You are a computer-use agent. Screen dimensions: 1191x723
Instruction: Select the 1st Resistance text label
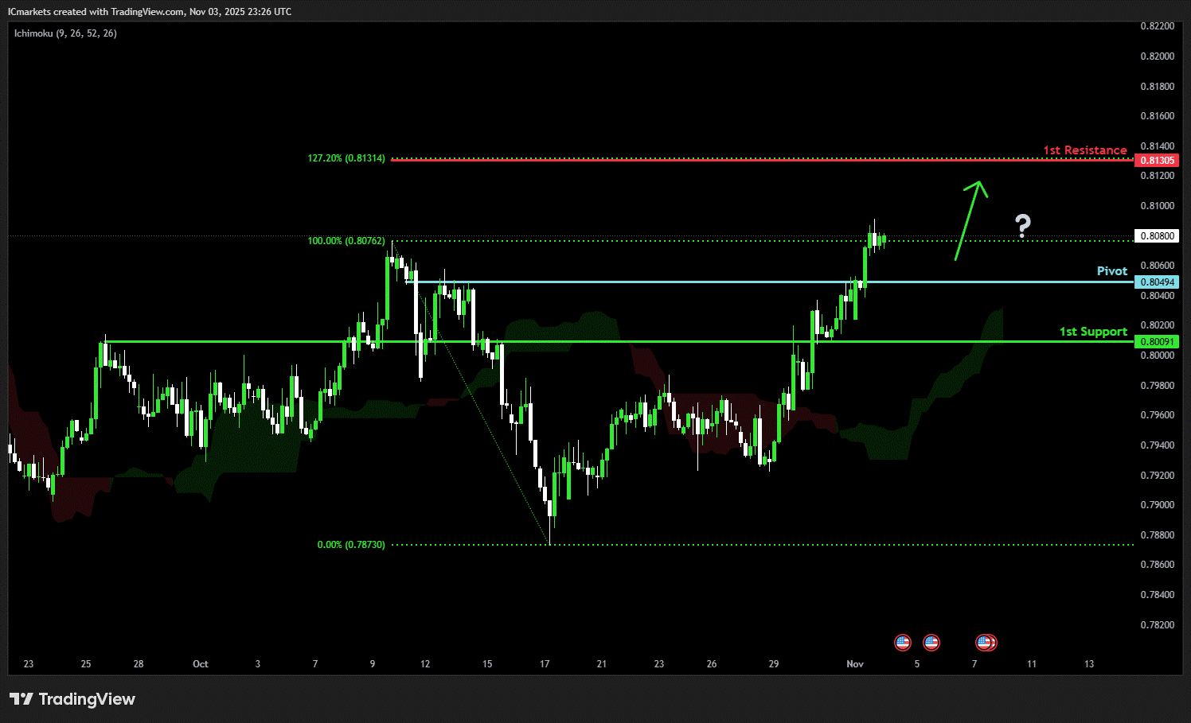(1084, 150)
